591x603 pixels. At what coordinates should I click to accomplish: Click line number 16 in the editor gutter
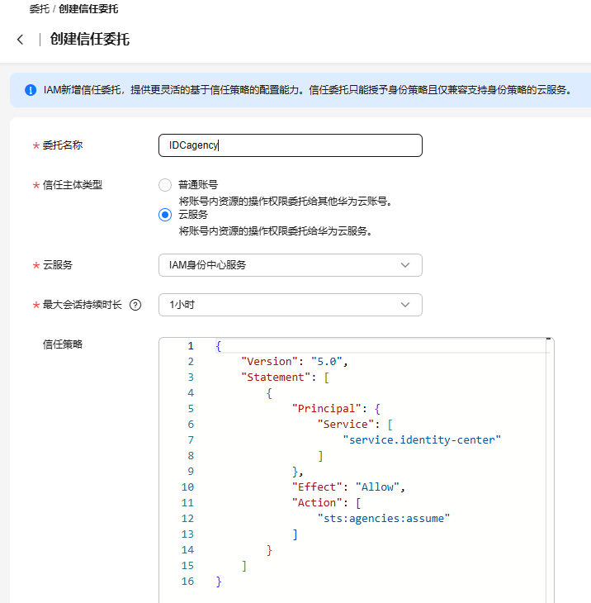coord(187,582)
